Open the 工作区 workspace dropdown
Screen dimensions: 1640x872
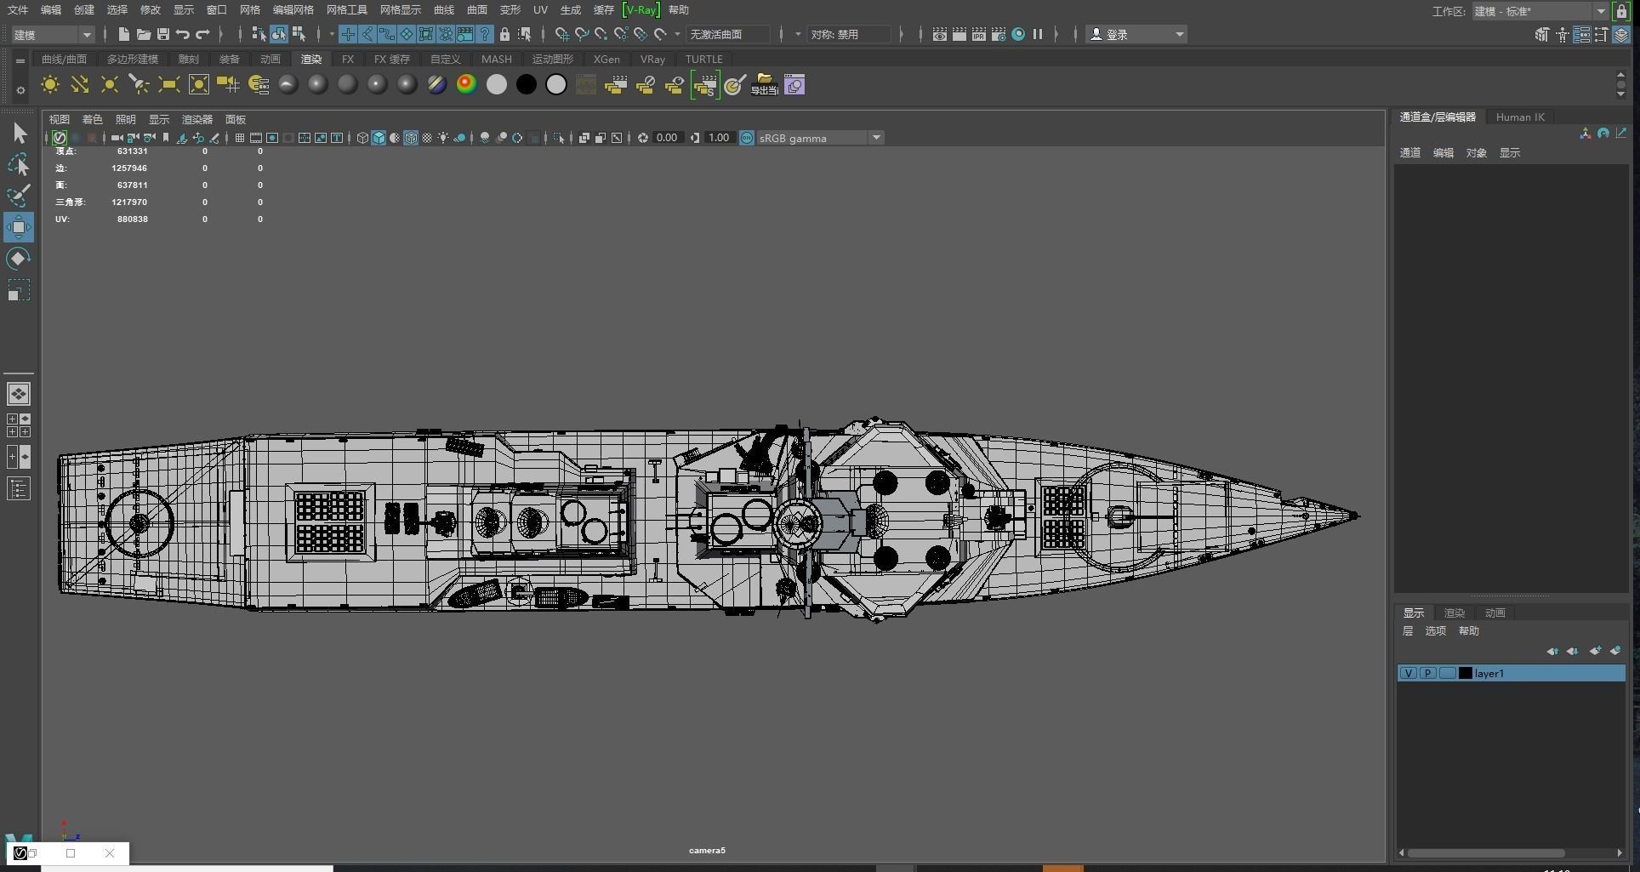click(1540, 11)
